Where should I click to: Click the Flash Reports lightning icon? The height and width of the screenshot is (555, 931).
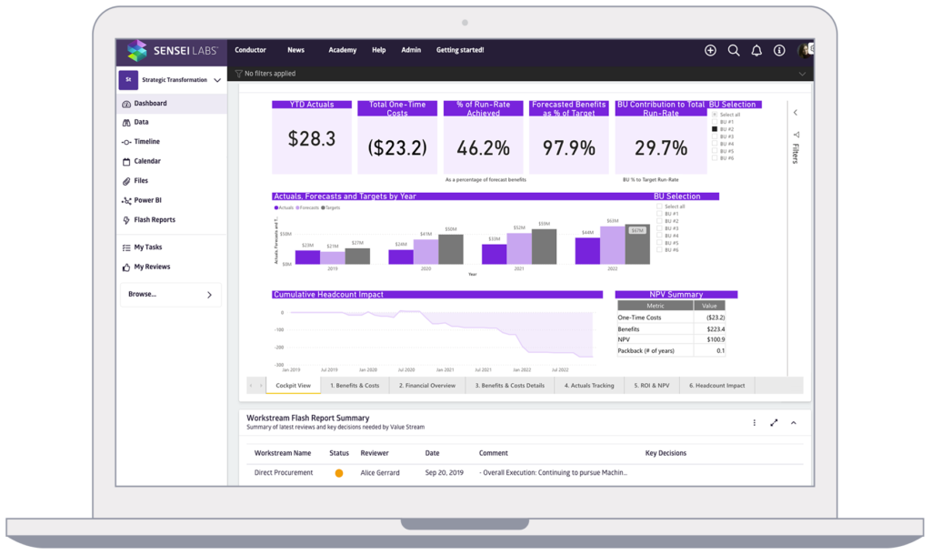[126, 220]
